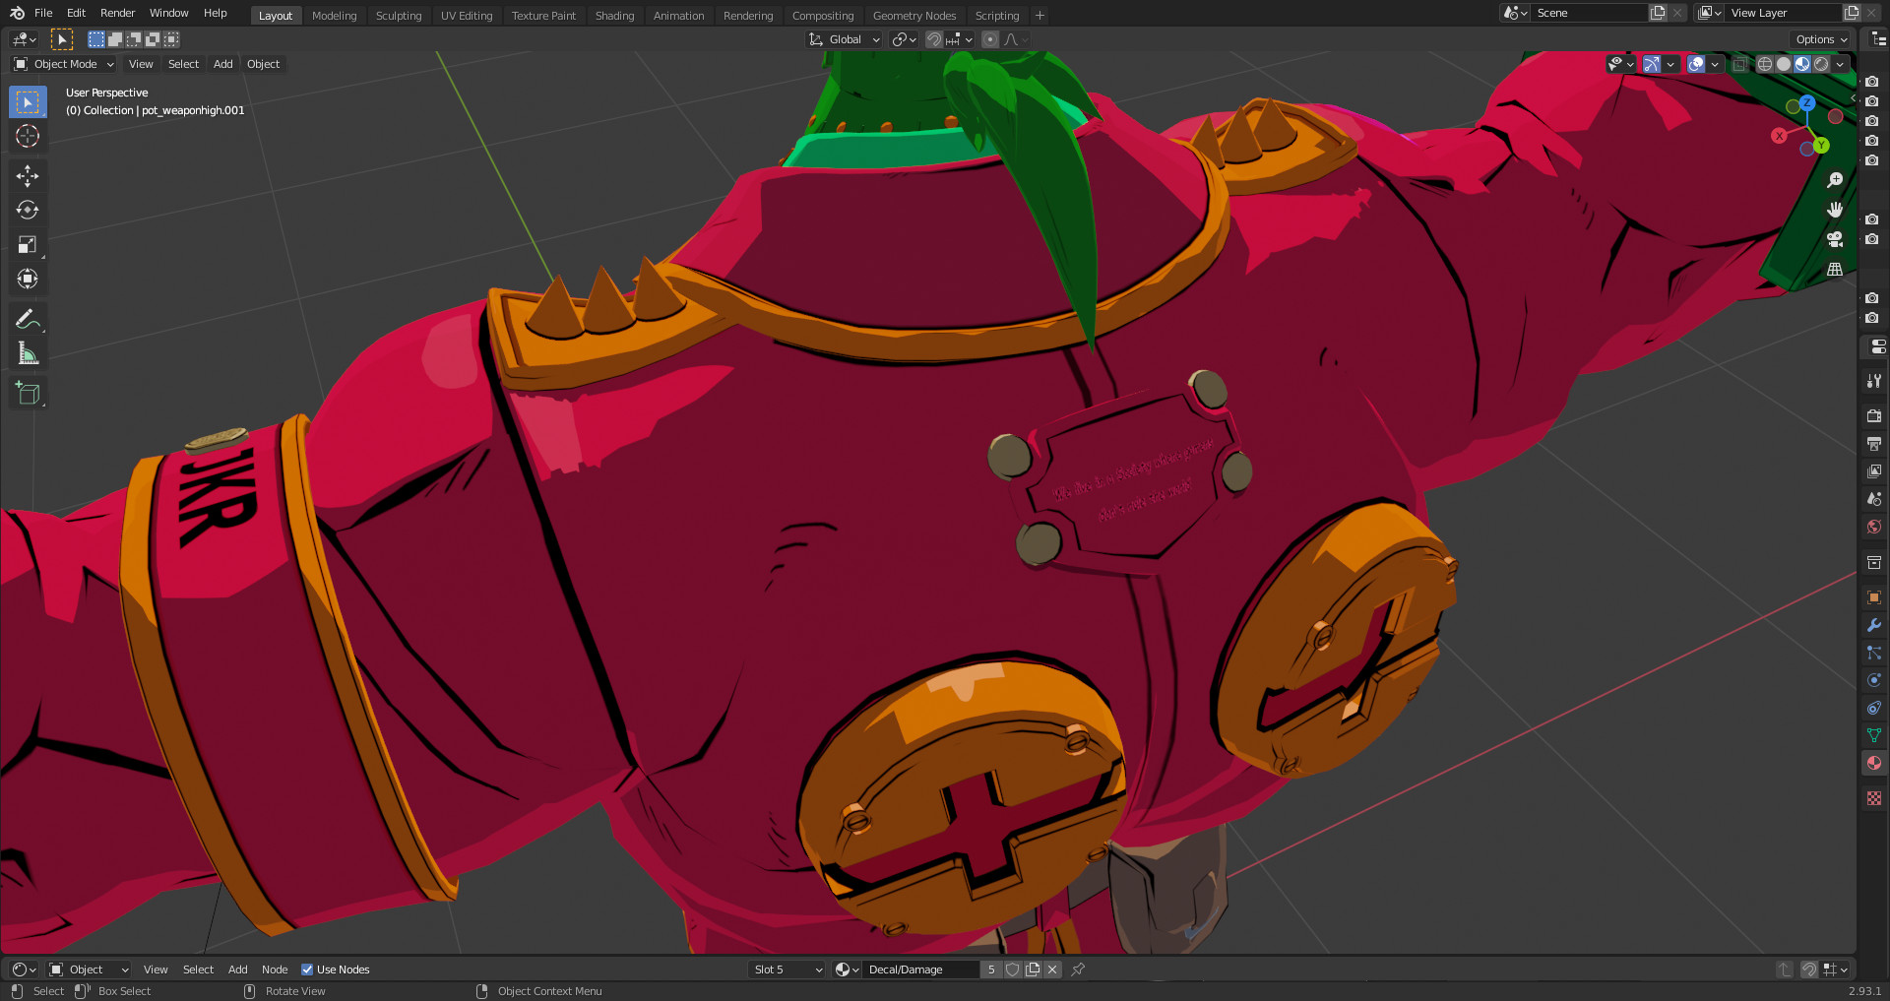Pick the Annotate pencil tool
This screenshot has width=1890, height=1001.
pyautogui.click(x=28, y=319)
